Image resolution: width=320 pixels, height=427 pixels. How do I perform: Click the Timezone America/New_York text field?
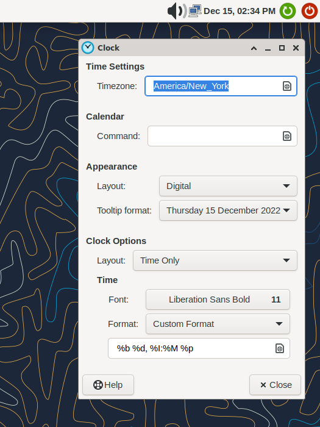(221, 86)
